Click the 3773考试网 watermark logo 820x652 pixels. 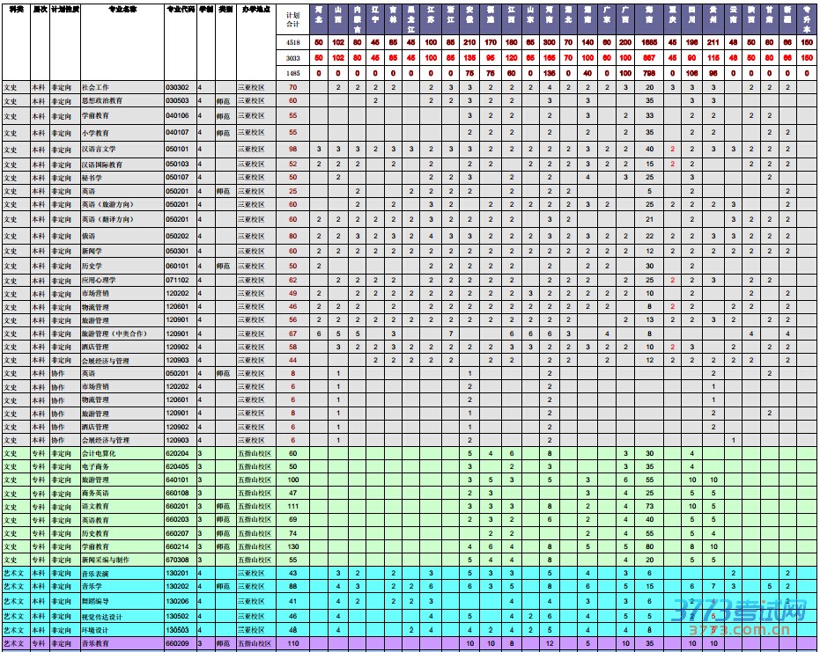tap(739, 611)
